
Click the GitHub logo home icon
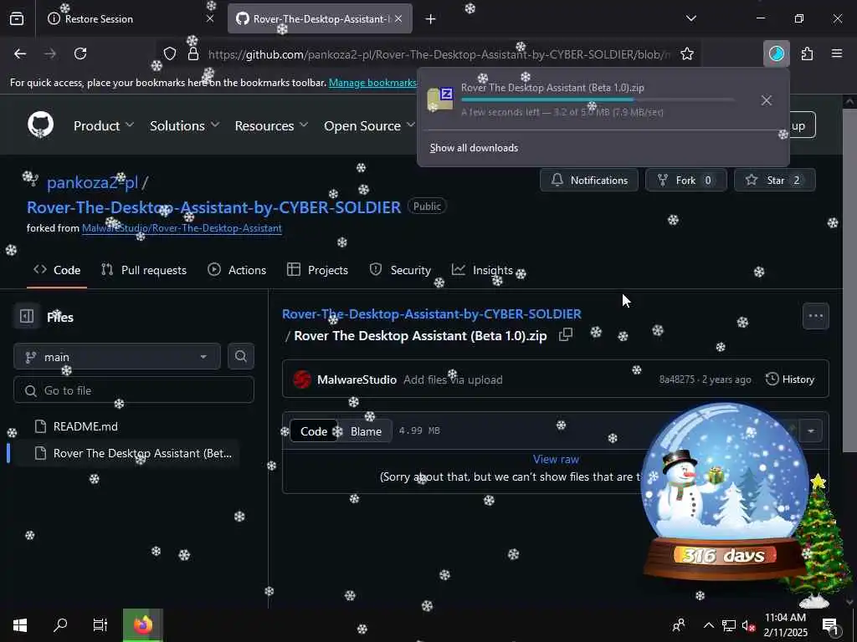tap(41, 125)
